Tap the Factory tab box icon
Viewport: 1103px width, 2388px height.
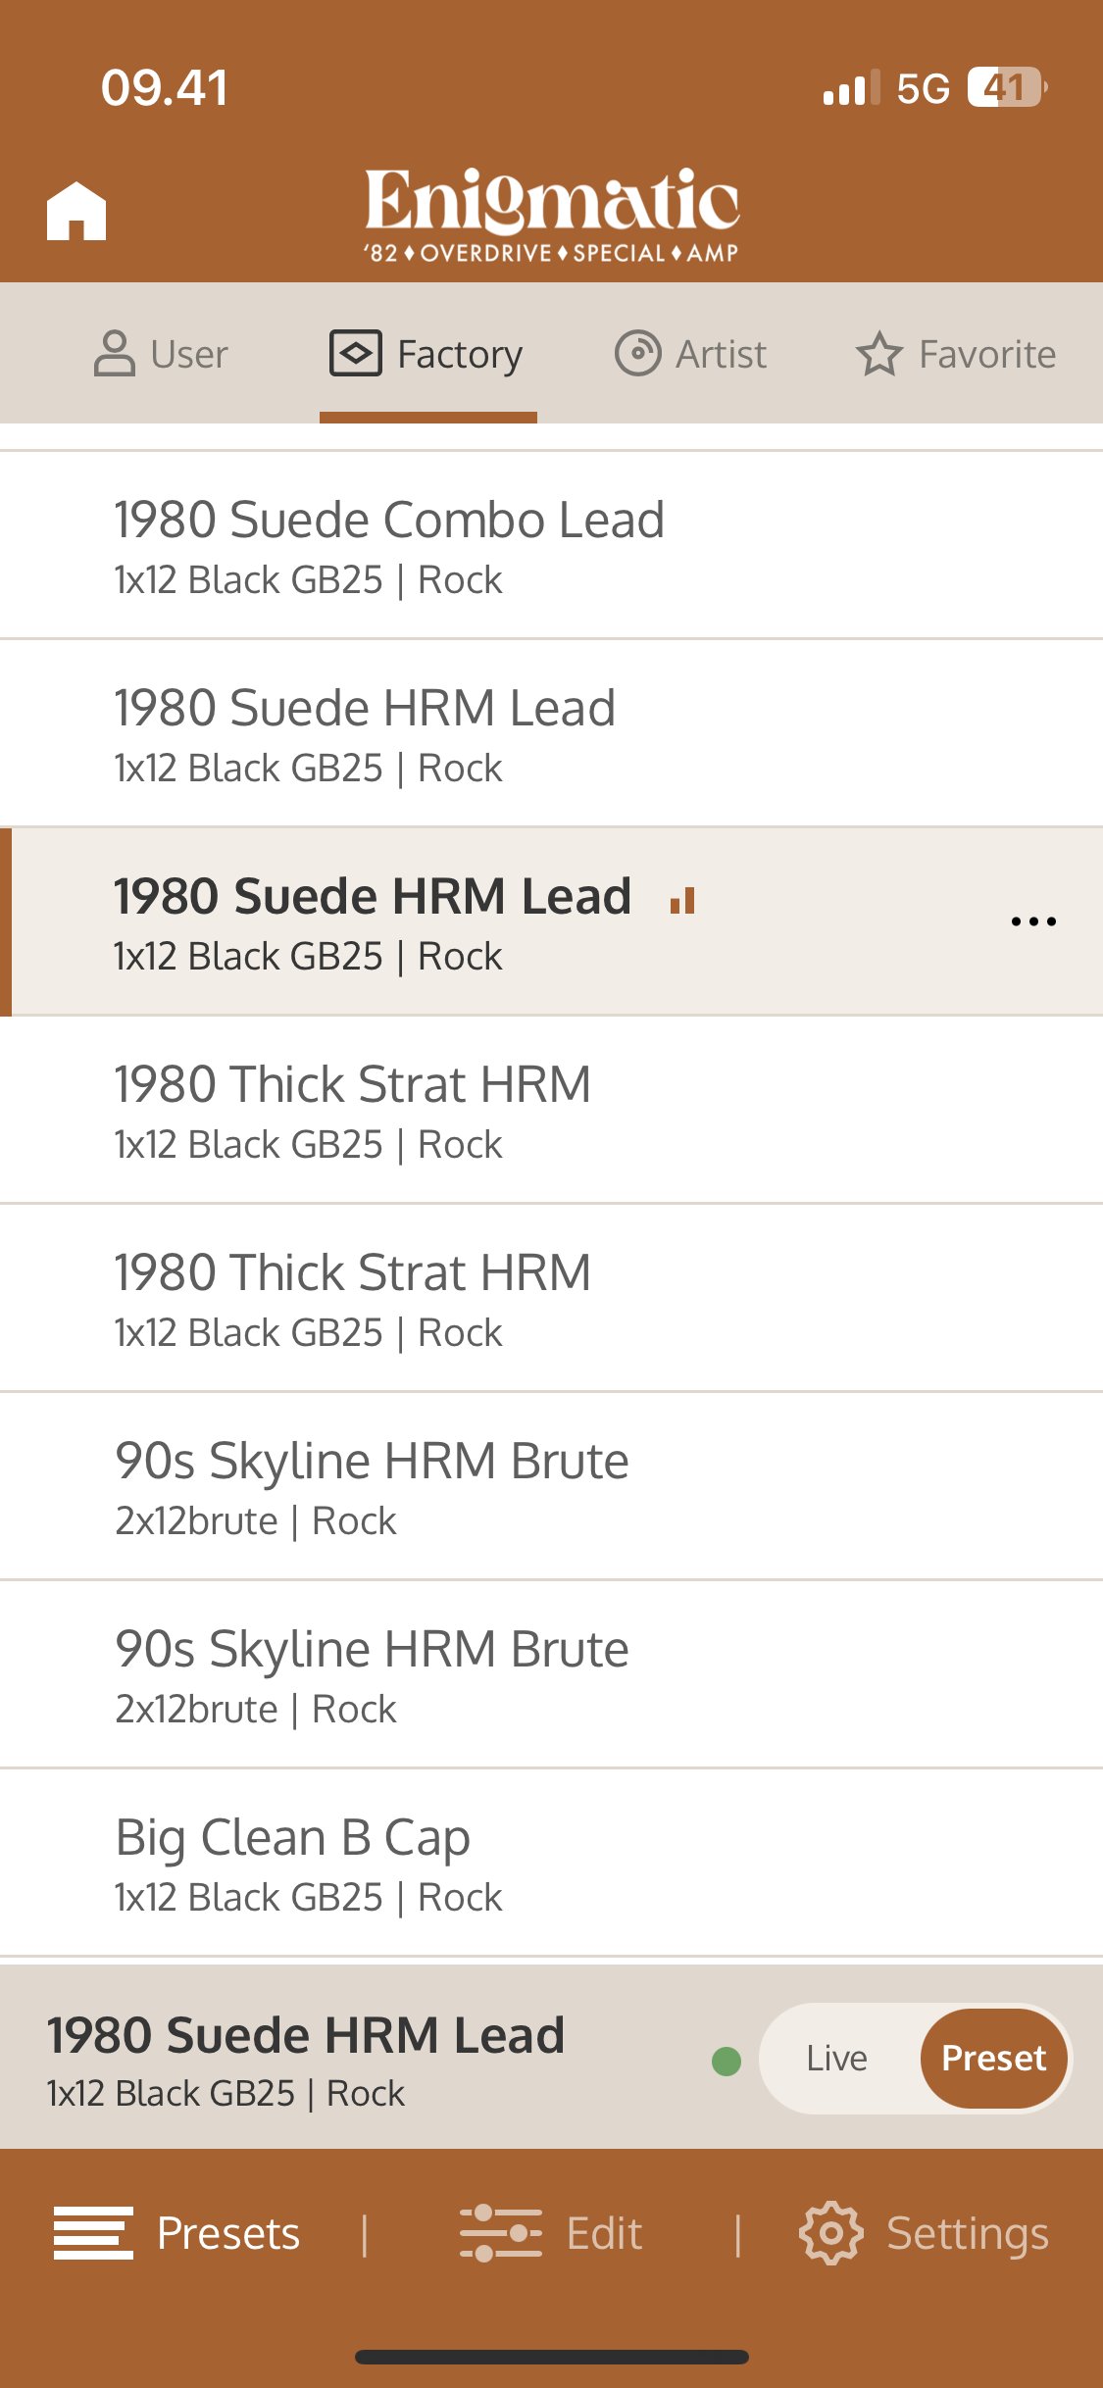tap(355, 353)
